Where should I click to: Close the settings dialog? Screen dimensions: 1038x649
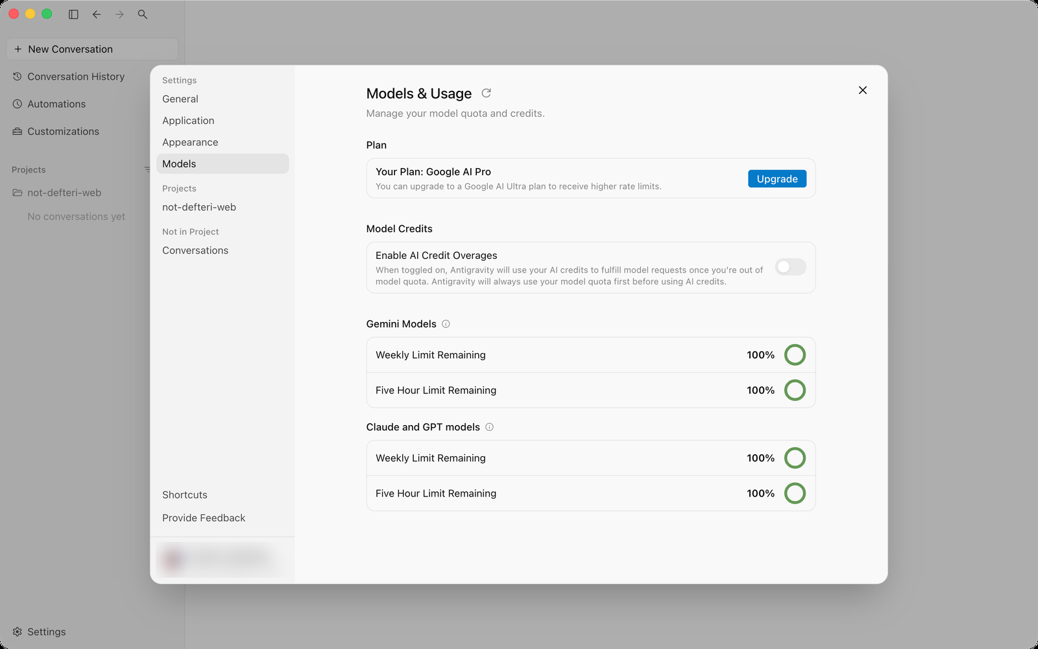pos(863,90)
